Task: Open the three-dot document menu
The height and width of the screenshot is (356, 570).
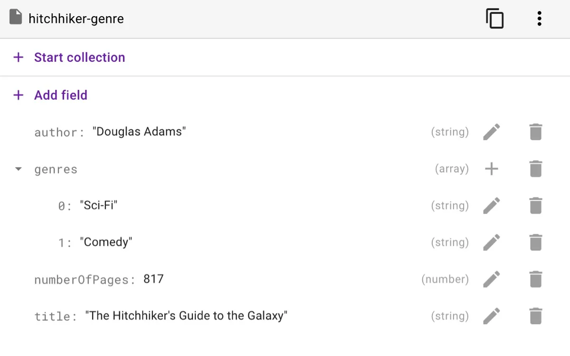Action: click(x=539, y=19)
